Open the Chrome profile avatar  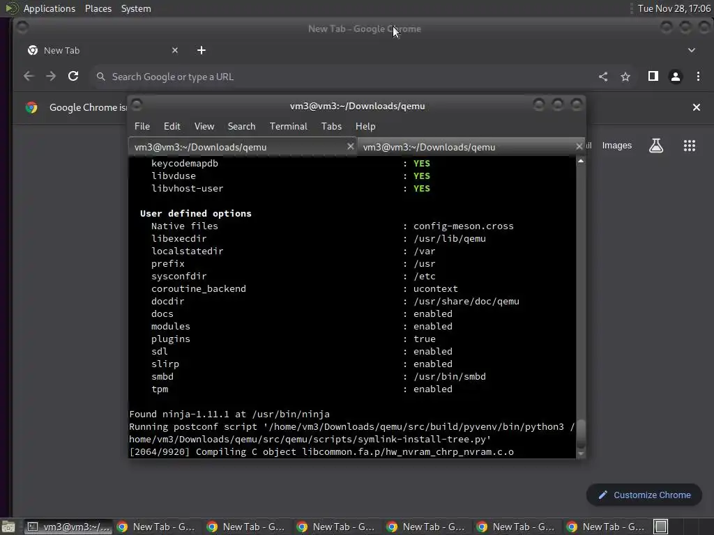click(x=675, y=77)
